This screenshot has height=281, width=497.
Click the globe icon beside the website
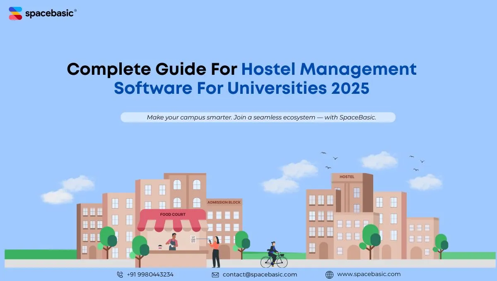(330, 274)
